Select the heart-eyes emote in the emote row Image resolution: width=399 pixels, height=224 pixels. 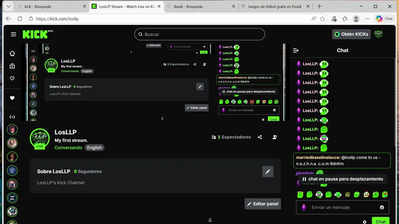point(385,194)
